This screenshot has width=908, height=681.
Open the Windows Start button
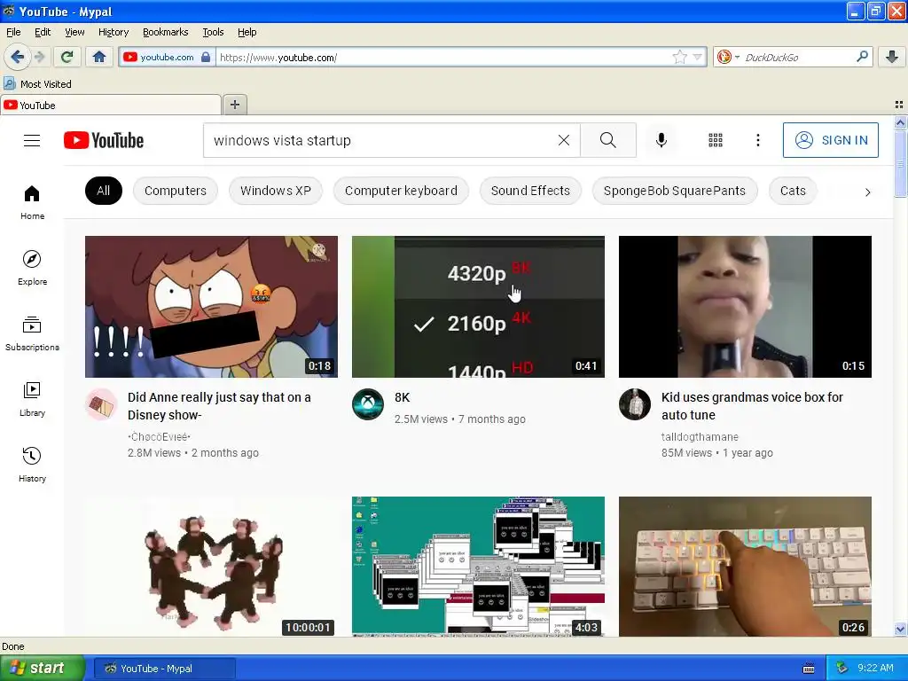pyautogui.click(x=42, y=669)
